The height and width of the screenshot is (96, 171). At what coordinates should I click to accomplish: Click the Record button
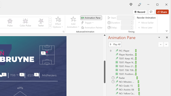[140, 12]
